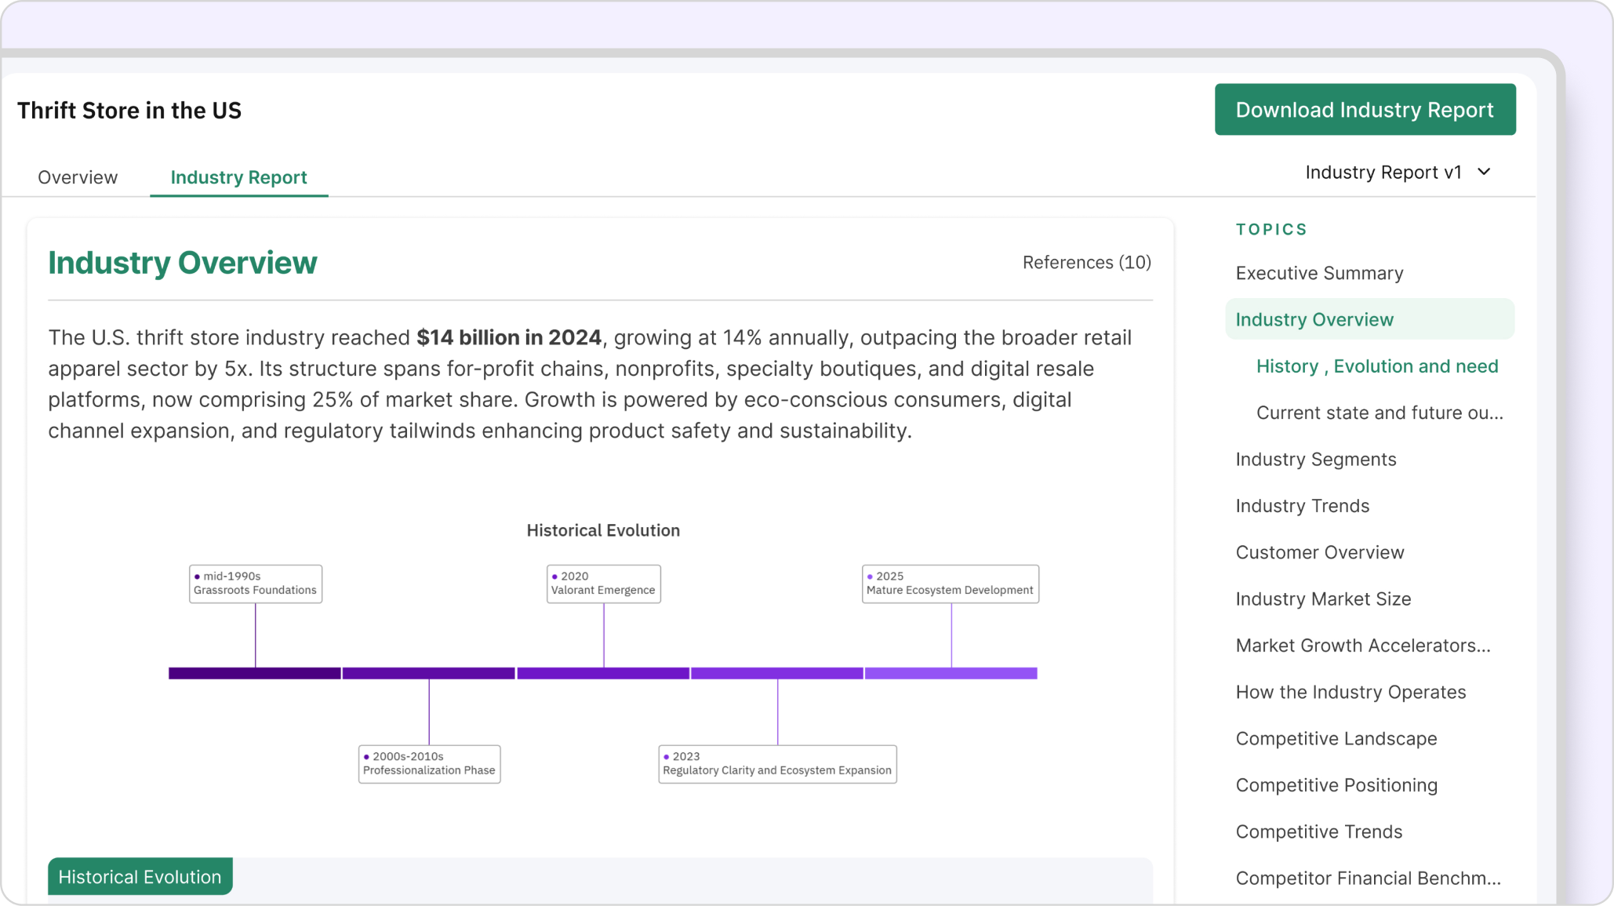Screen dimensions: 1614x906
Task: Open the Customer Overview topic
Action: 1319,552
